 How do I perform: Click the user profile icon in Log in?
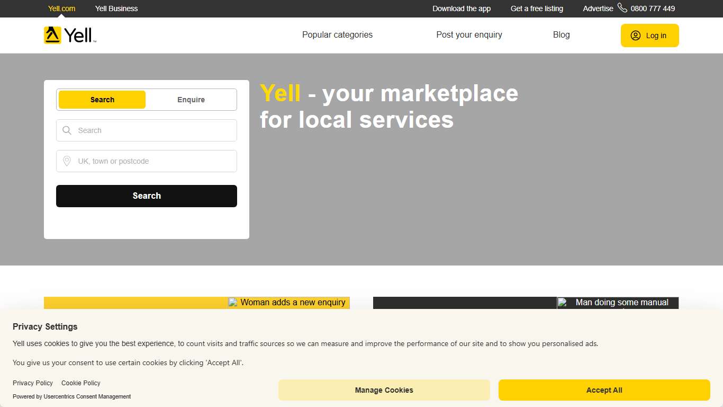[x=635, y=36]
